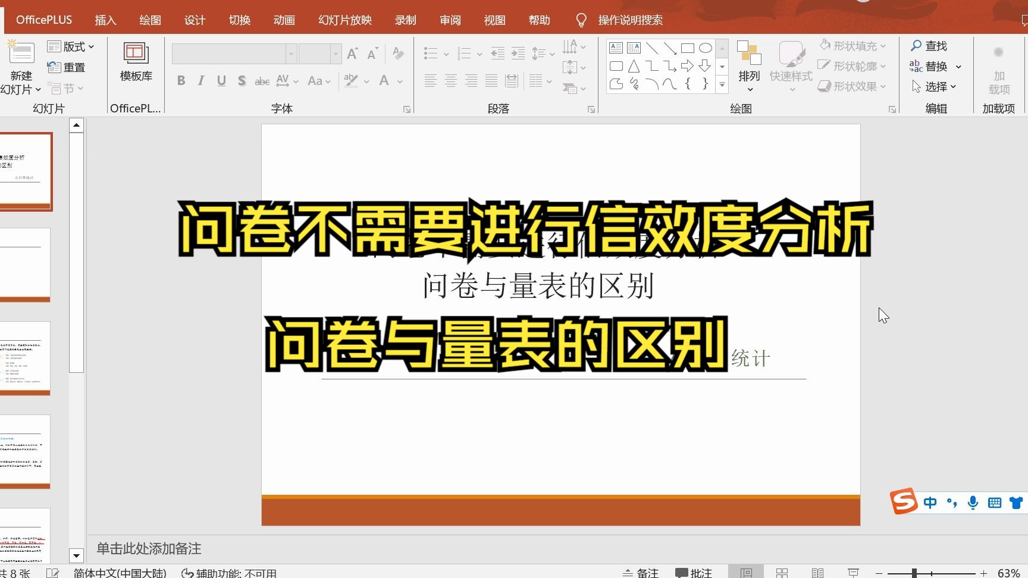
Task: Clear all formatting icon
Action: coord(399,54)
